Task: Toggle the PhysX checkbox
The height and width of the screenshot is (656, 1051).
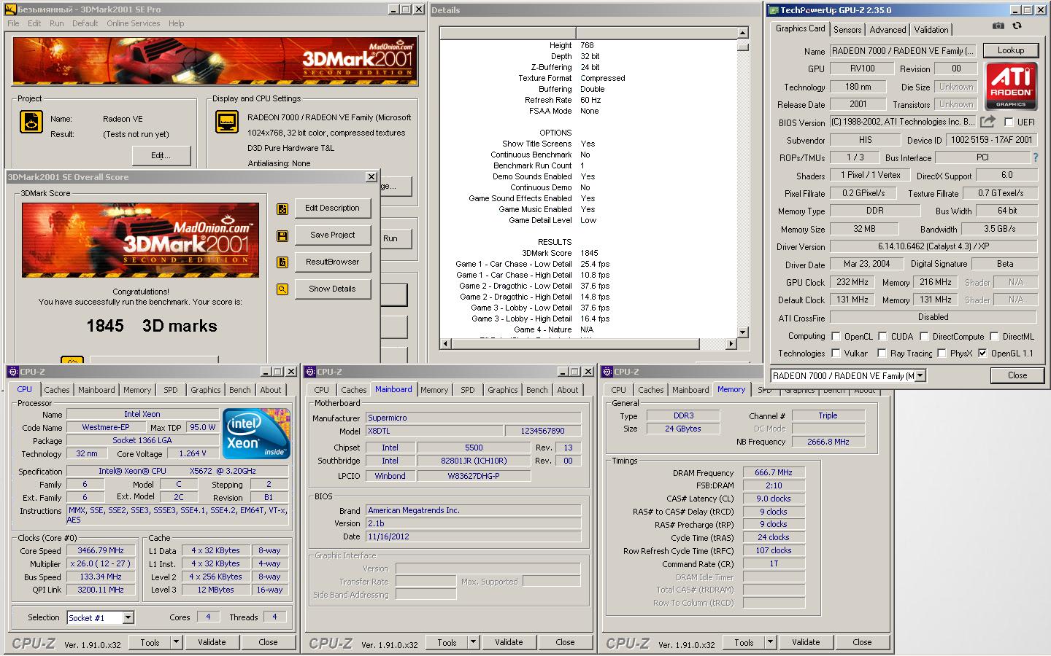Action: (x=942, y=353)
